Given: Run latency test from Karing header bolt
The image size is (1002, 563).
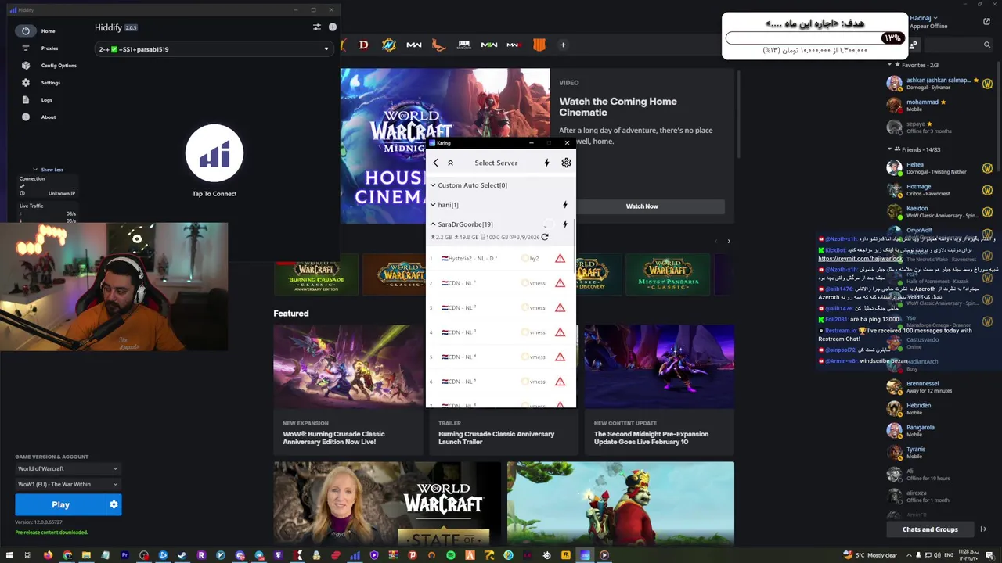Looking at the screenshot, I should [546, 163].
